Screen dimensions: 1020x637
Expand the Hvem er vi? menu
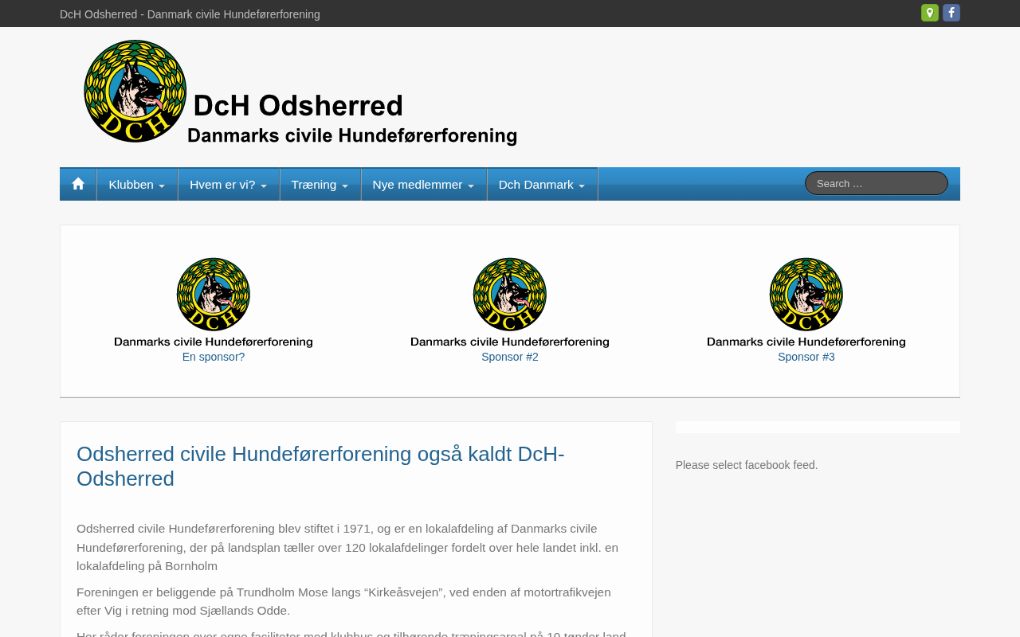click(x=229, y=185)
